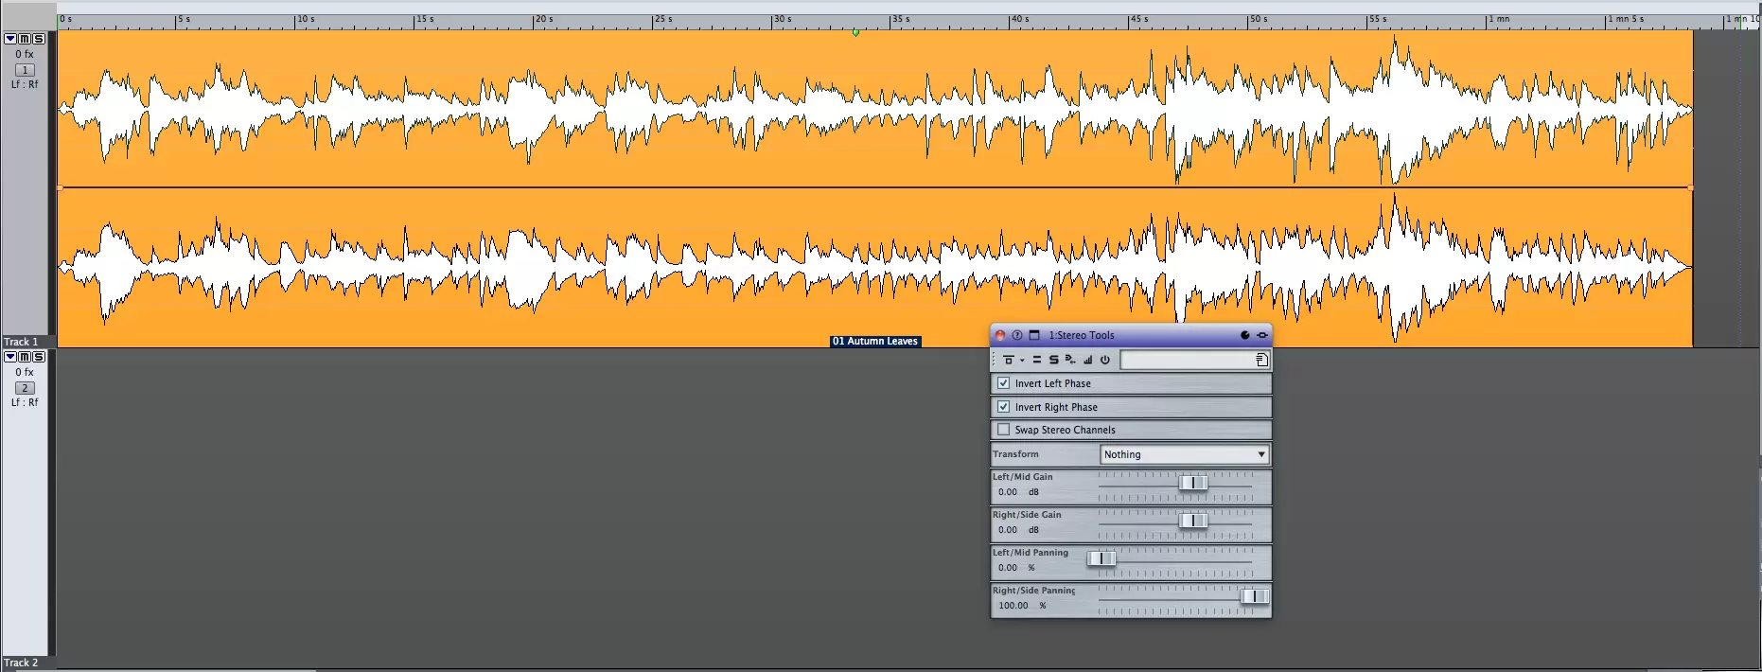Screen dimensions: 1762x672
Task: Solo Track 1 with the S button
Action: [39, 39]
